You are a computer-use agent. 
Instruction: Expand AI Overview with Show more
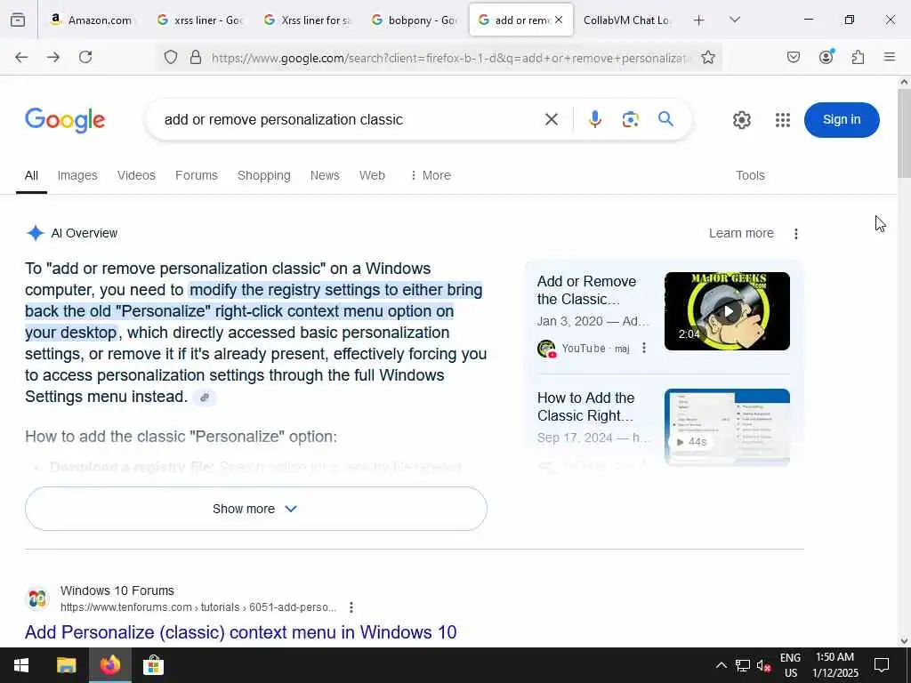(256, 509)
